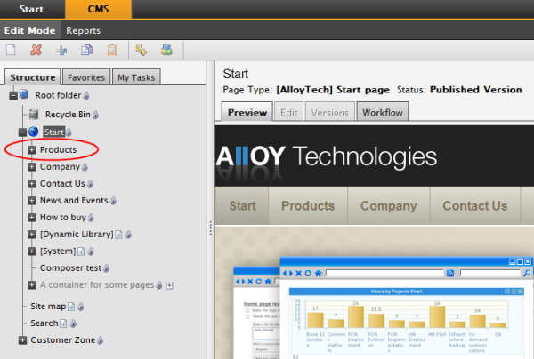
Task: Collapse the Root folder node
Action: coord(13,95)
